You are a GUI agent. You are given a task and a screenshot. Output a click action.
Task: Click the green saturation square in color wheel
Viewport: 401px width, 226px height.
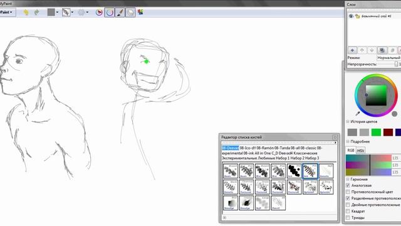pos(376,95)
